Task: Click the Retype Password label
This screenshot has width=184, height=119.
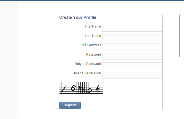Action: 88,64
